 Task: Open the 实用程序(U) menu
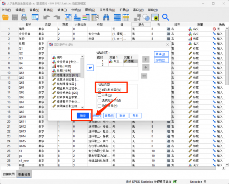click(107, 10)
